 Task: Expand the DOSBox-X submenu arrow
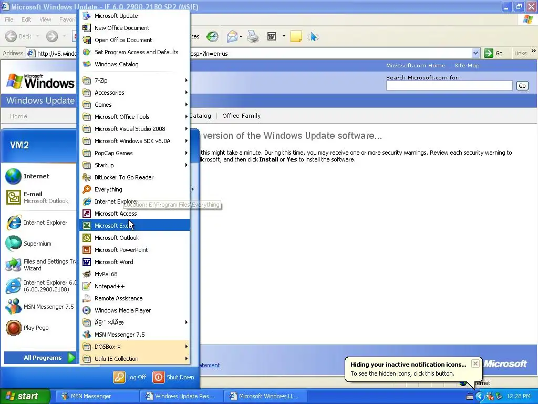[x=187, y=347]
